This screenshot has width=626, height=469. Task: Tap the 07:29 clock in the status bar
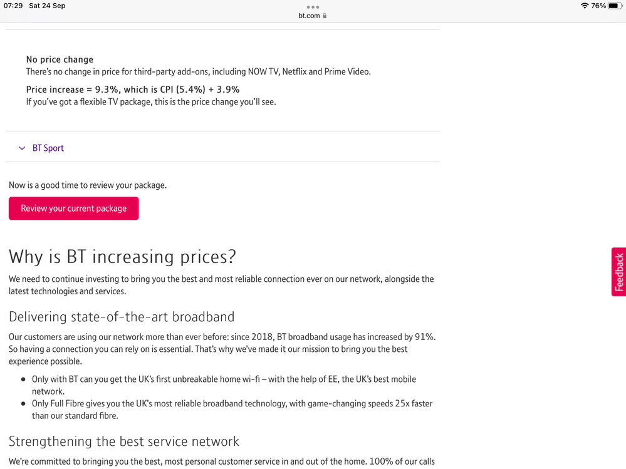pyautogui.click(x=14, y=5)
